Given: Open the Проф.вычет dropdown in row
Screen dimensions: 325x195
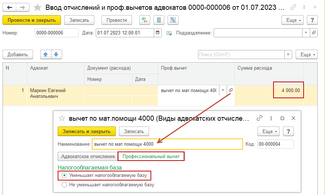Looking at the screenshot, I should coord(222,90).
